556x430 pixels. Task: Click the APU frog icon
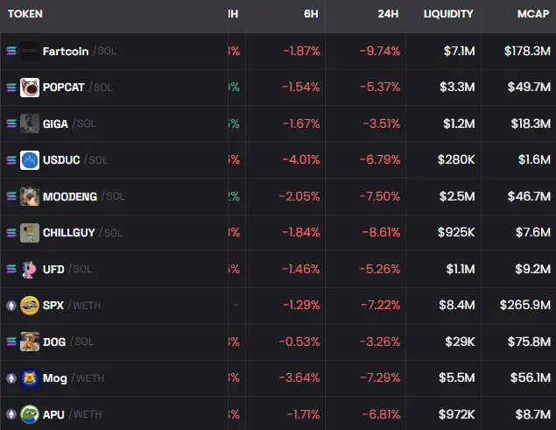[x=30, y=414]
